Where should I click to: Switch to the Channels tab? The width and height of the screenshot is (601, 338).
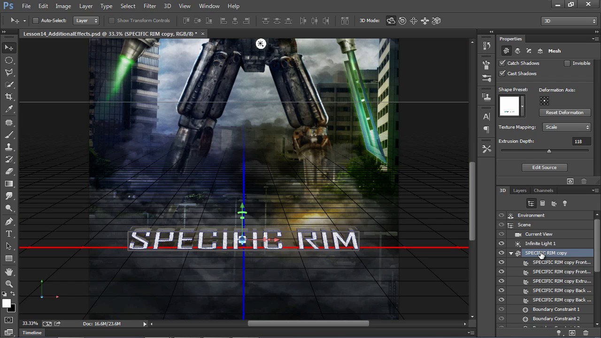(x=543, y=191)
